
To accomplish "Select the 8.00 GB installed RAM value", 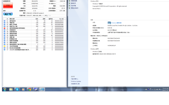I will click(110, 28).
